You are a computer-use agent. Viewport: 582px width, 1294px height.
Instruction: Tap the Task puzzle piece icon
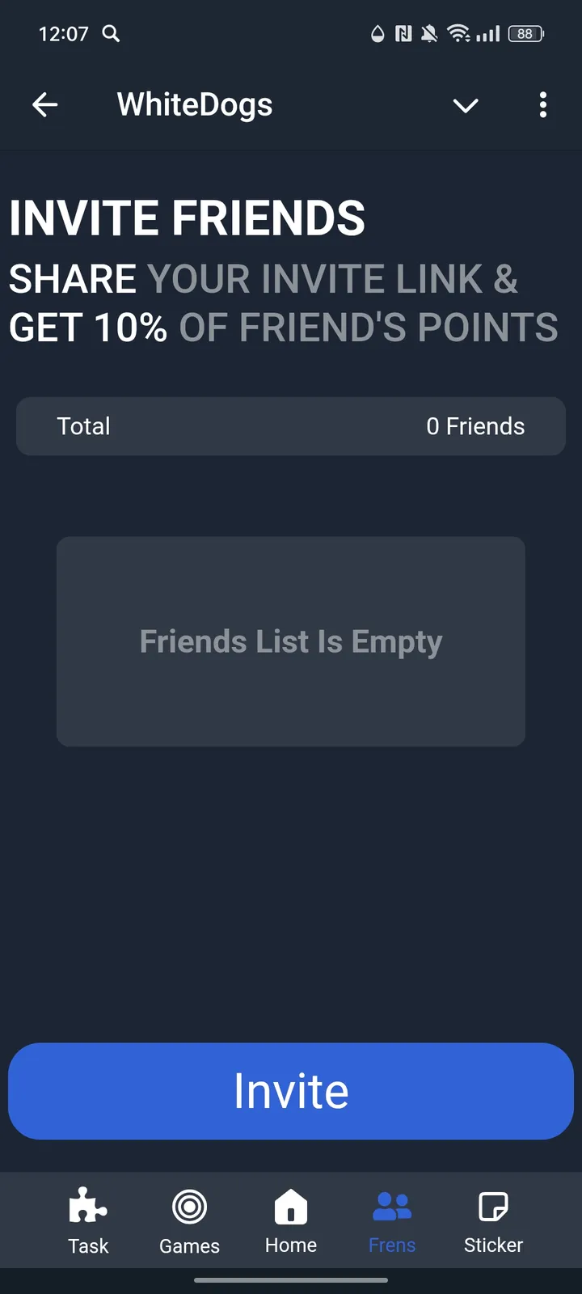pyautogui.click(x=88, y=1207)
